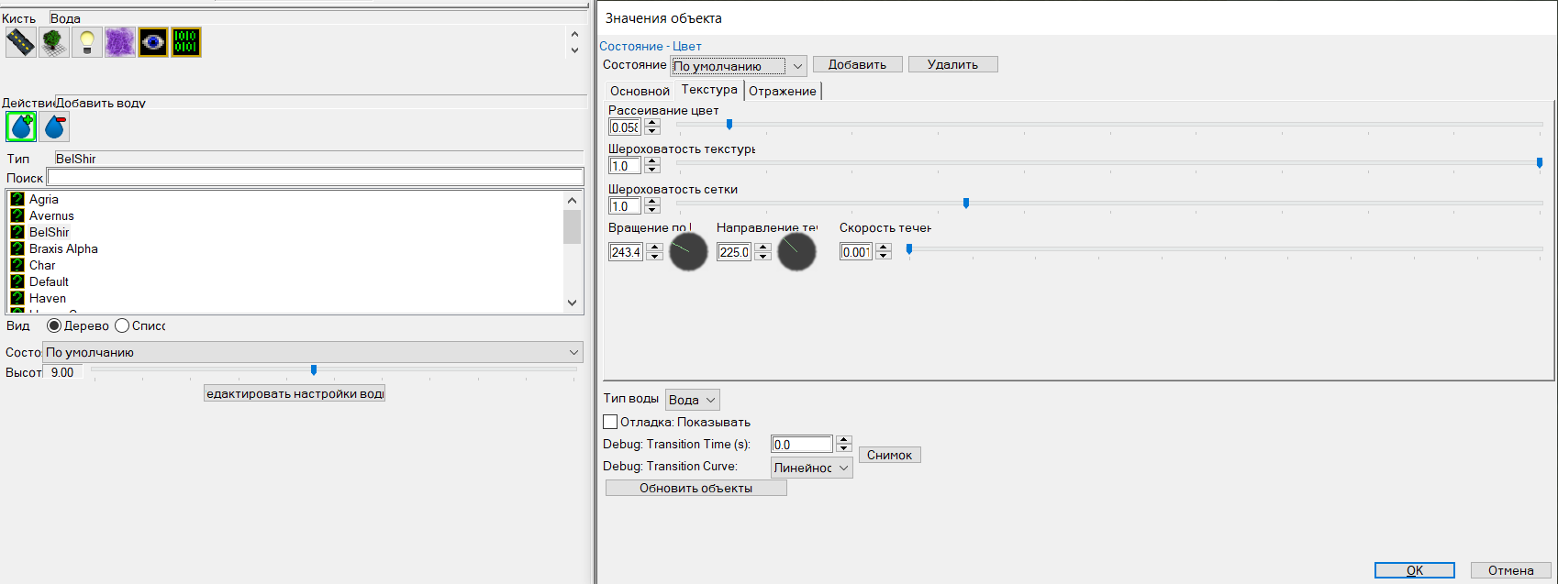Viewport: 1558px width, 584px height.
Task: Click the Добавить button
Action: tap(857, 64)
